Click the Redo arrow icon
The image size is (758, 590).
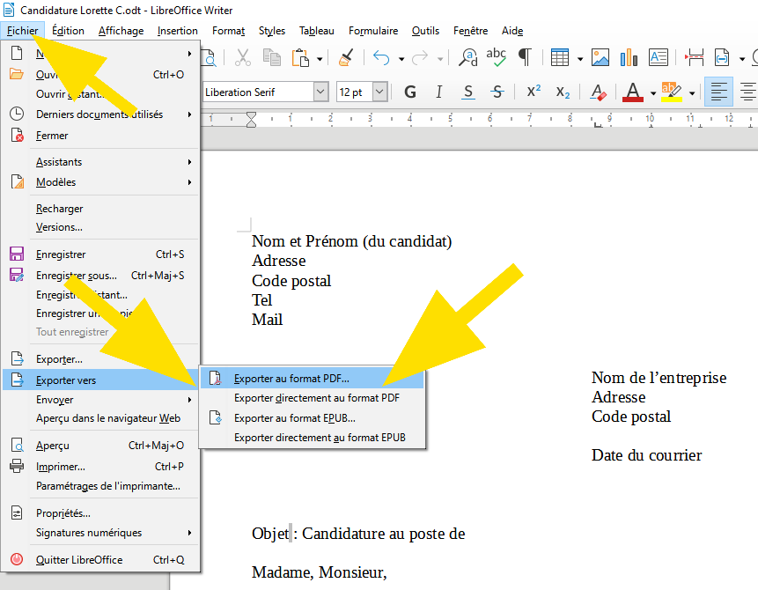(x=420, y=57)
